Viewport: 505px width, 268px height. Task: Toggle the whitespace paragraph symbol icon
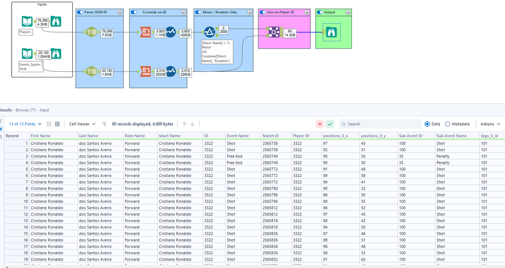104,124
